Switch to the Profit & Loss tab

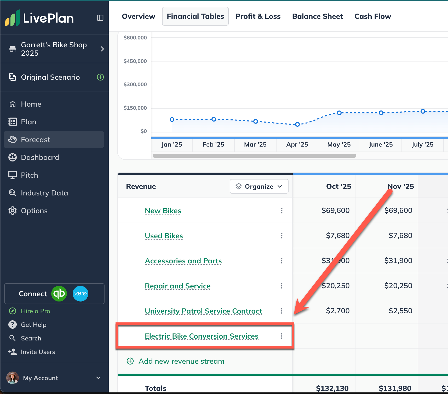click(x=258, y=16)
